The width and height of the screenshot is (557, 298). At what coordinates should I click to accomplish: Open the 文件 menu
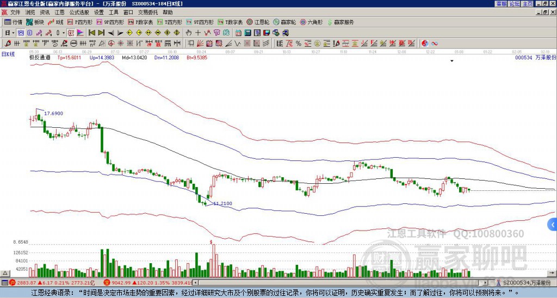click(15, 13)
